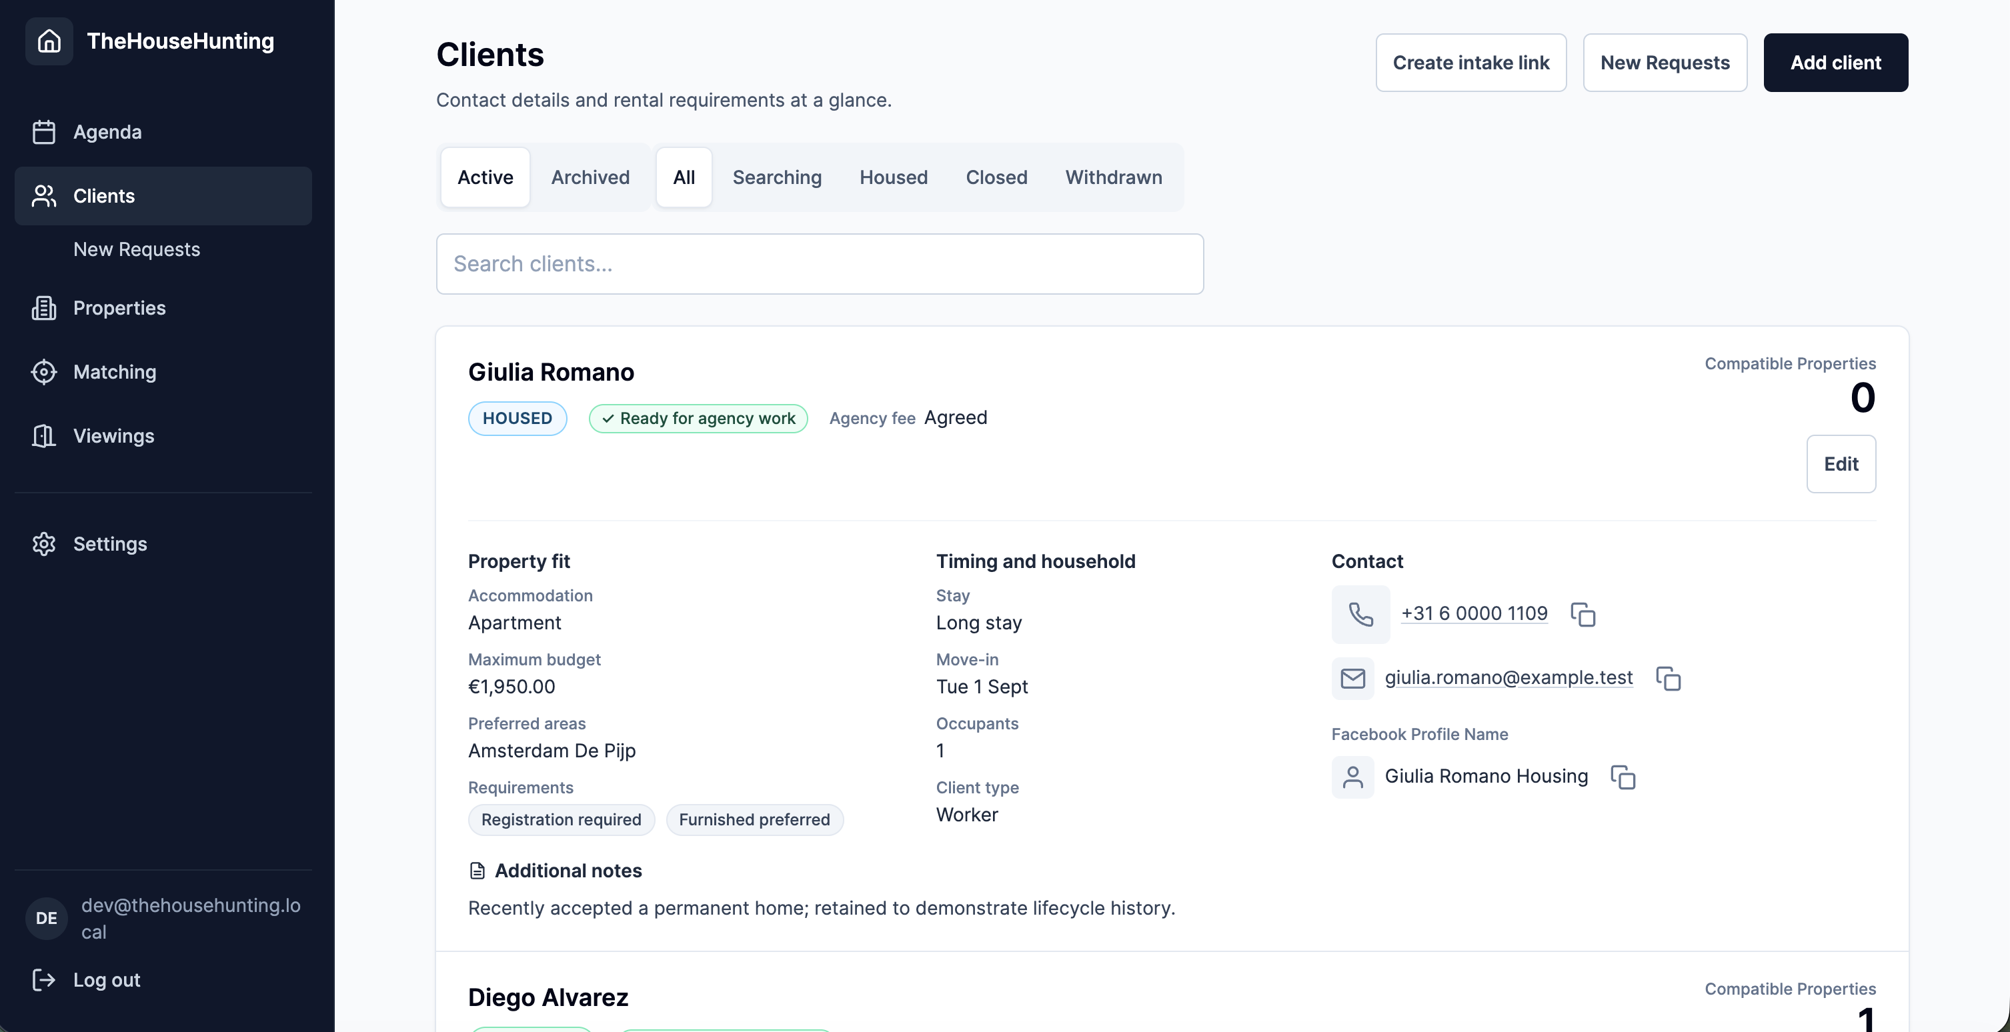This screenshot has height=1032, width=2010.
Task: Edit Giulia Romano's client record
Action: point(1841,464)
